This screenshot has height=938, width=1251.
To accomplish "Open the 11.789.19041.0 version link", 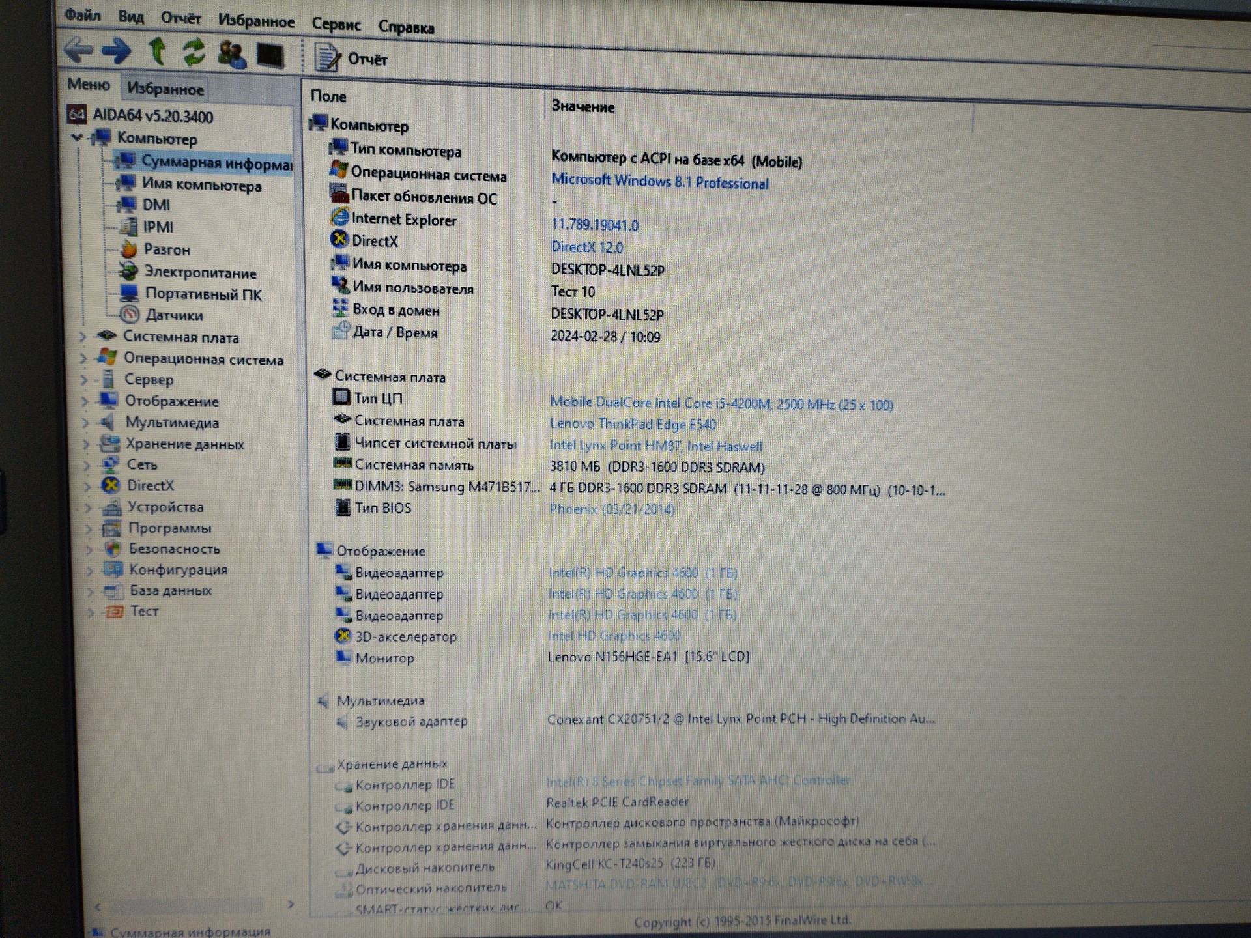I will click(595, 225).
